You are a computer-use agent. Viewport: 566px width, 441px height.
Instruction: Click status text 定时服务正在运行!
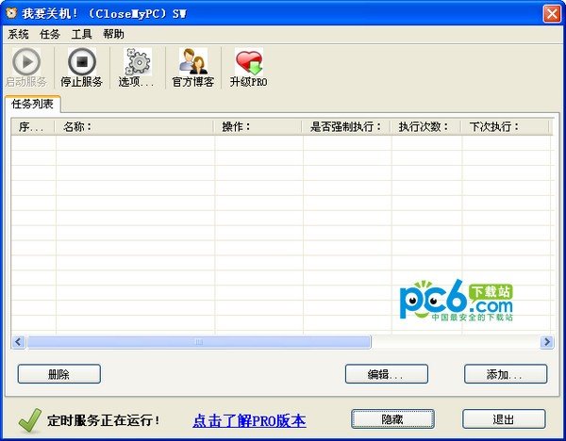click(103, 420)
